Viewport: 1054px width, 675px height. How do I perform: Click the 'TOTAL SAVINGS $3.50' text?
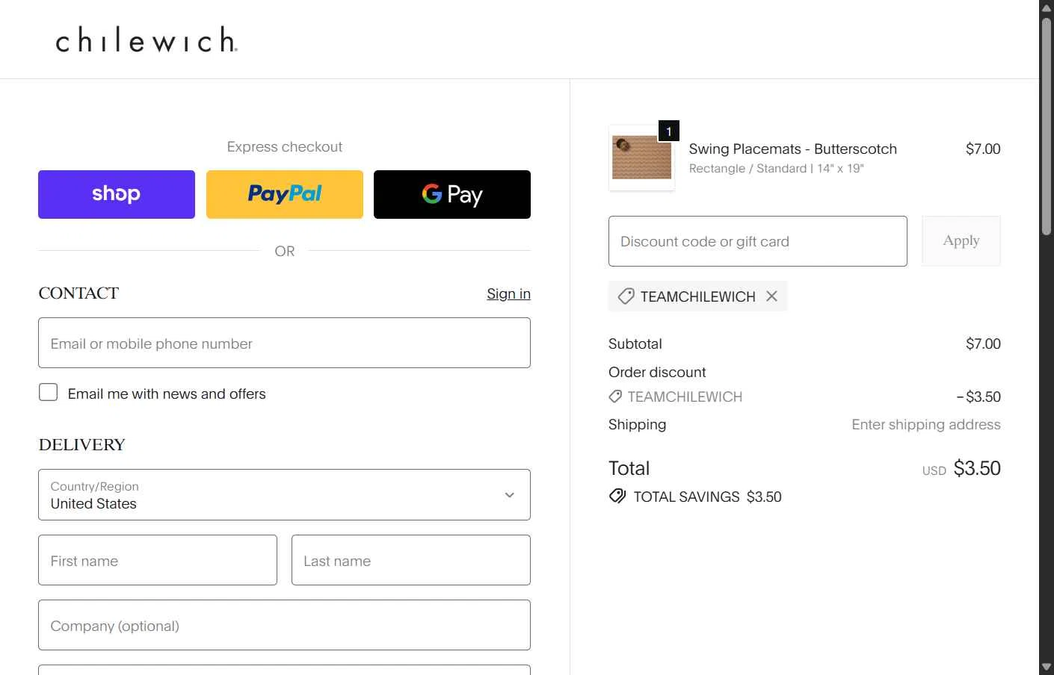[707, 497]
